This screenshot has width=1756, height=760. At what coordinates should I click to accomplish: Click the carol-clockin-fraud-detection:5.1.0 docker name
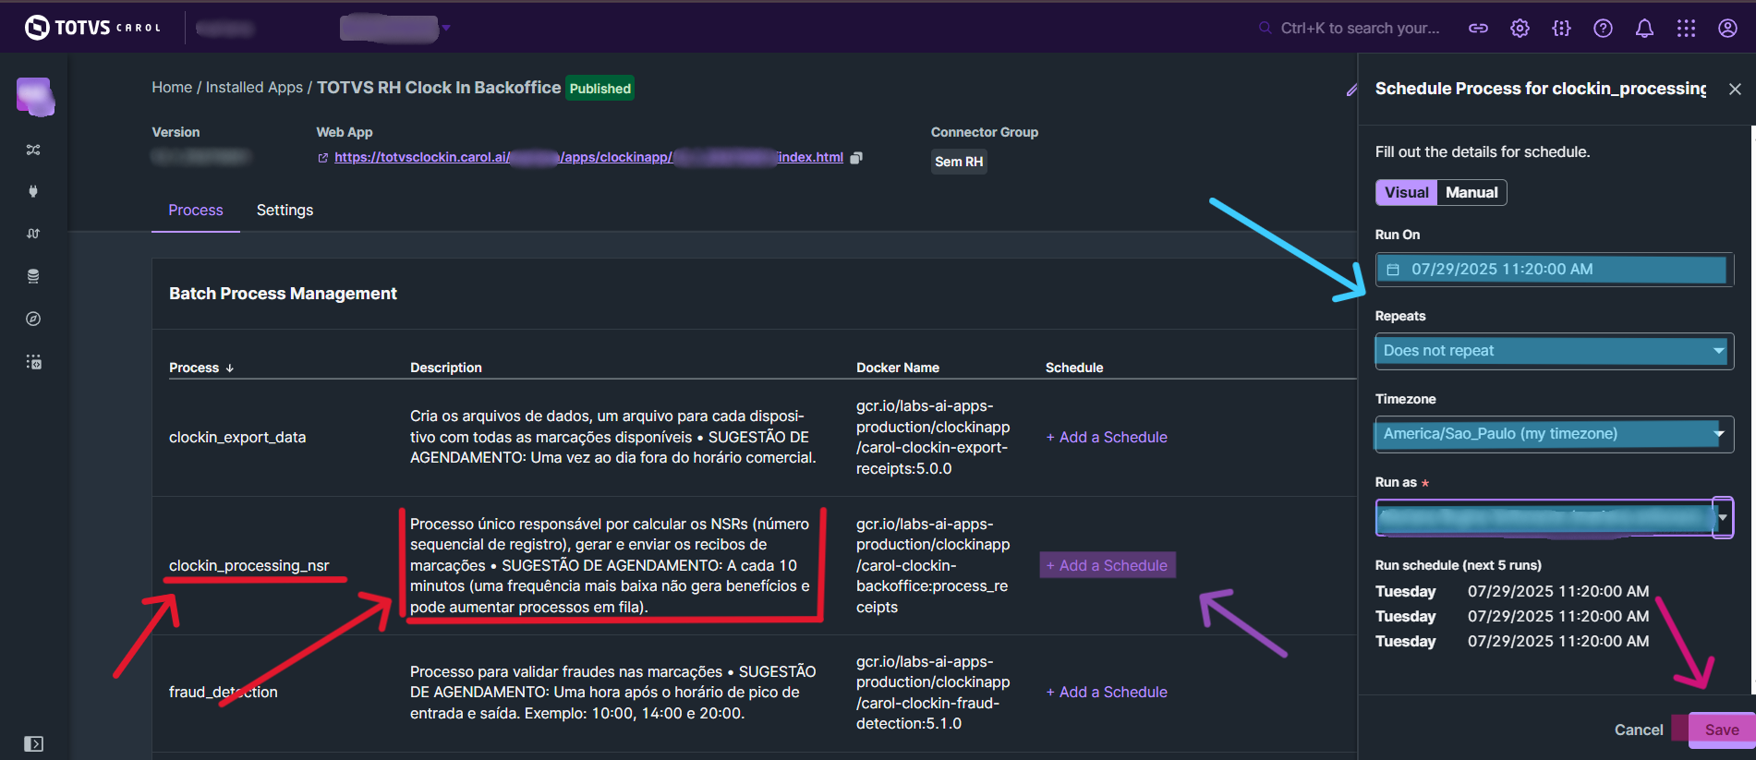click(x=933, y=692)
